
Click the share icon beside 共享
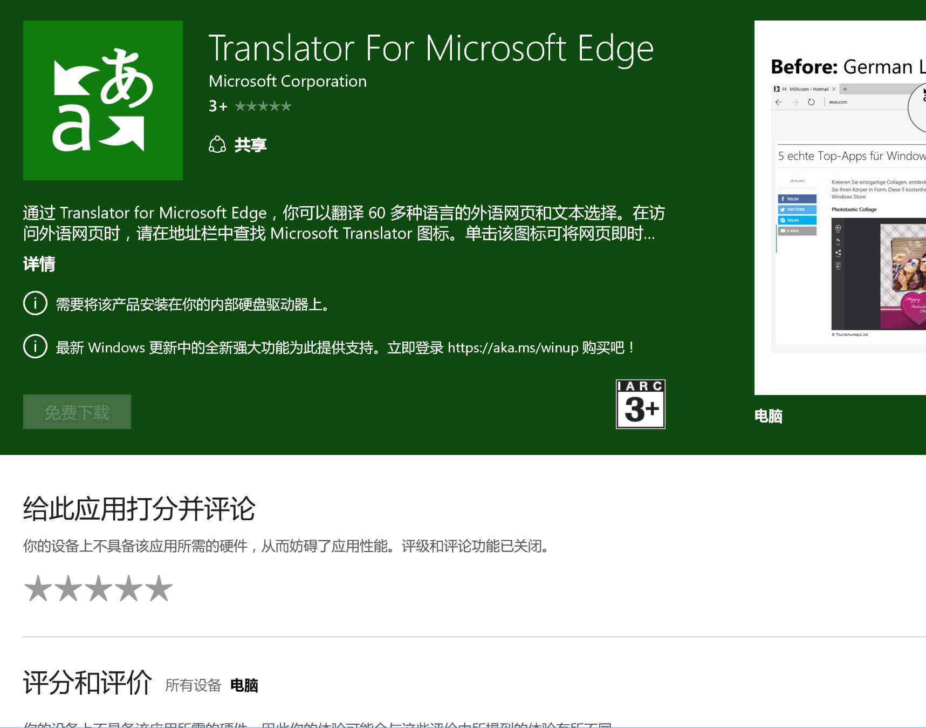coord(217,145)
